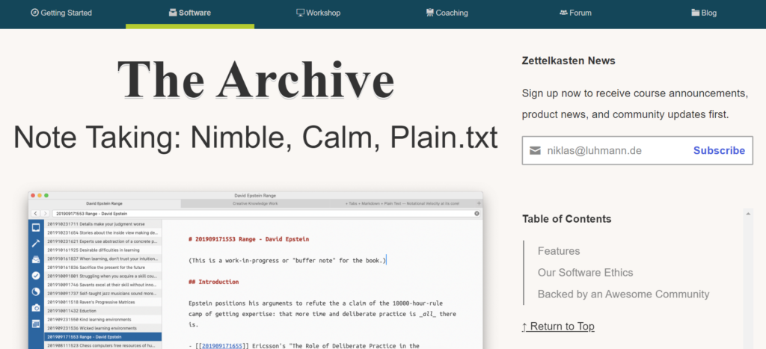Select note 'Kind learning environments'

103,319
